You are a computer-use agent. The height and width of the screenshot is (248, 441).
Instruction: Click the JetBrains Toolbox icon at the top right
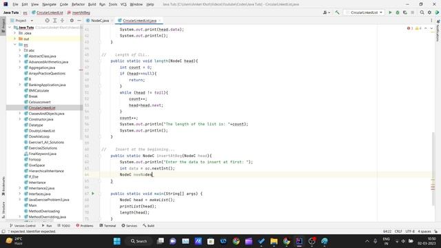(437, 12)
